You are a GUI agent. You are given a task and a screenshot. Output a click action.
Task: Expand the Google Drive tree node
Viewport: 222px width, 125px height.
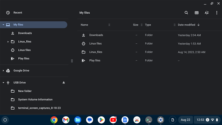(x=3, y=71)
